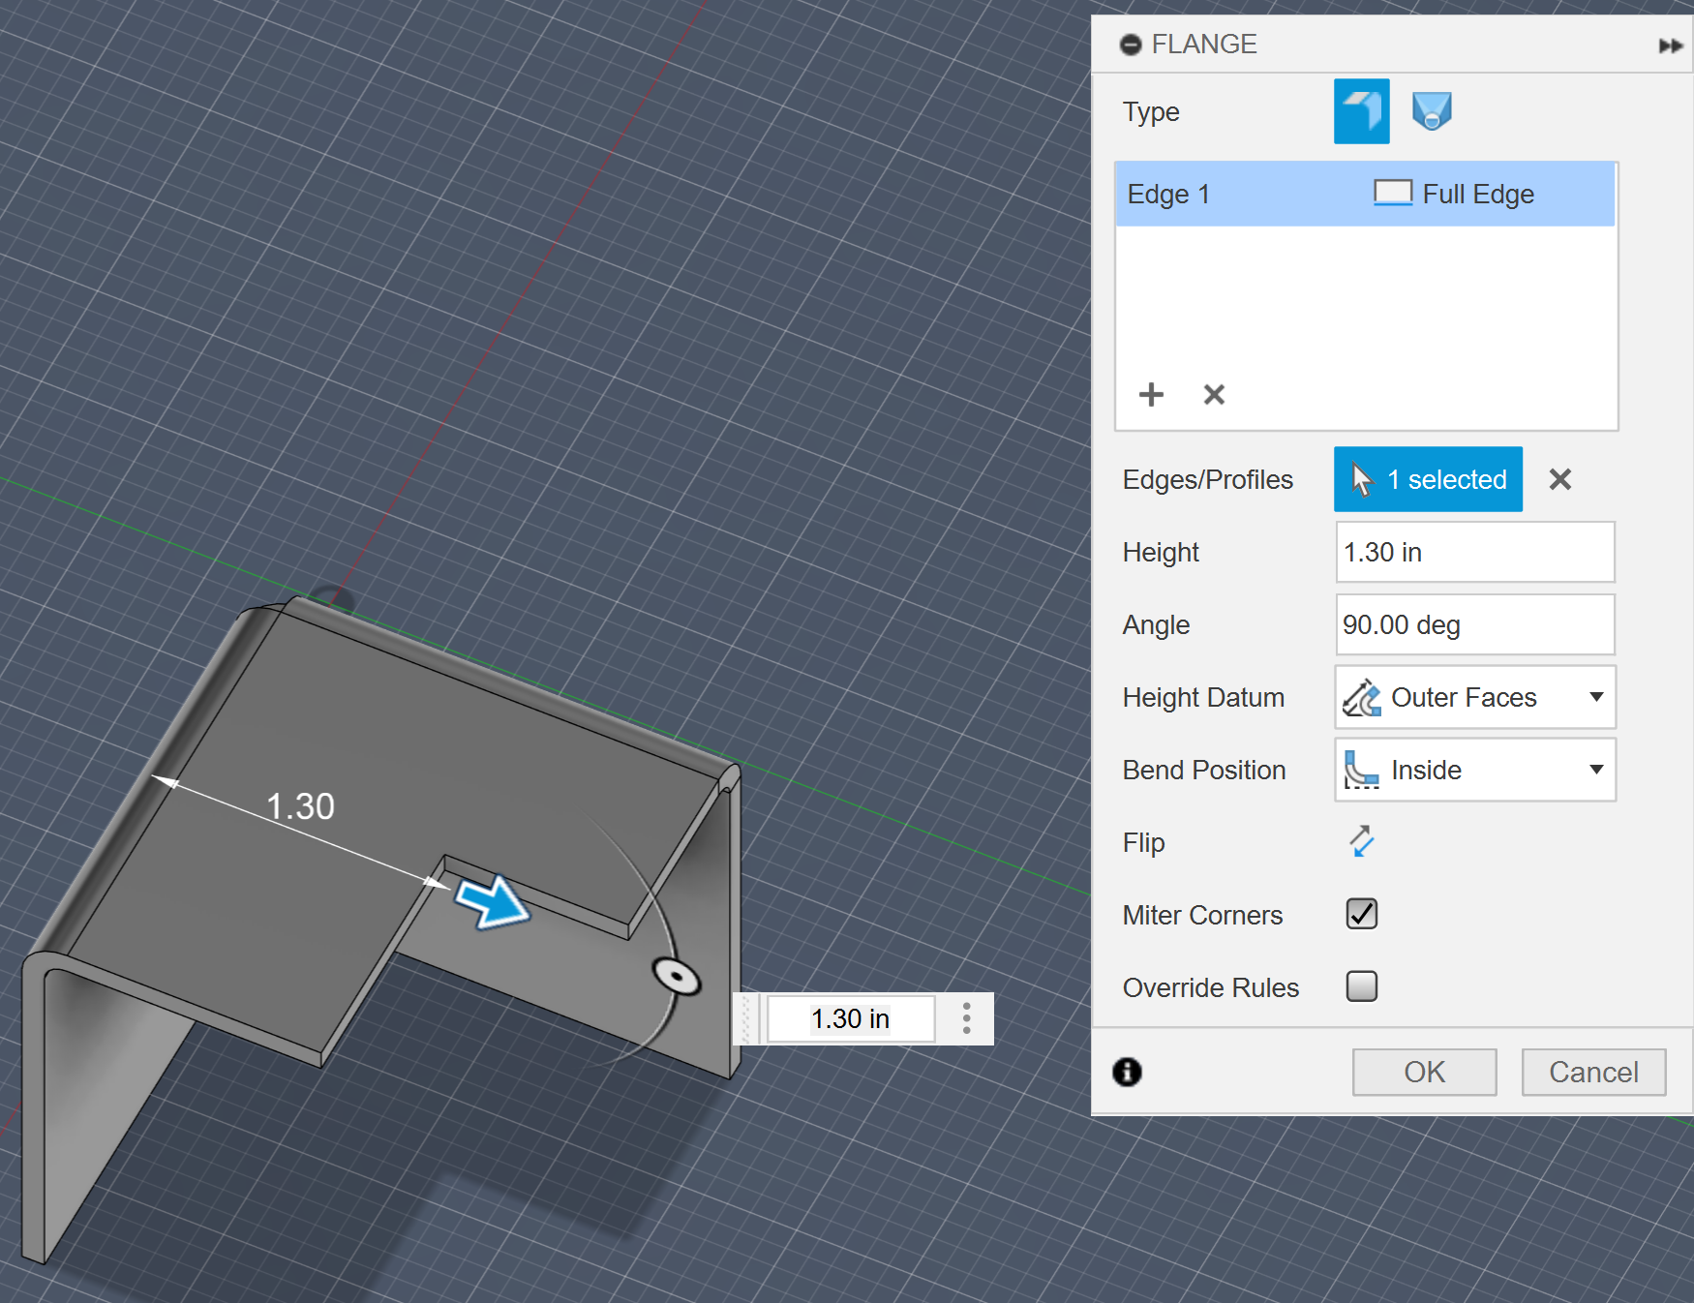Click OK to apply the flange
1694x1303 pixels.
point(1423,1072)
